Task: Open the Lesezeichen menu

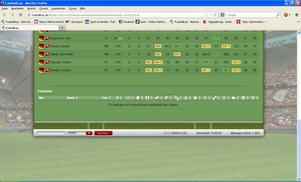Action: click(58, 8)
